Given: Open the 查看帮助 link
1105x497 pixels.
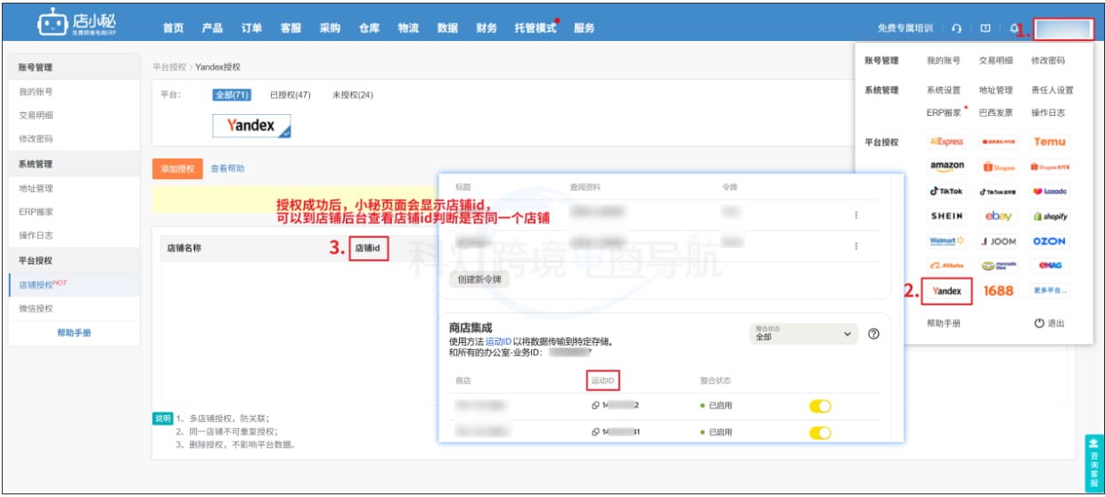Looking at the screenshot, I should [x=227, y=168].
